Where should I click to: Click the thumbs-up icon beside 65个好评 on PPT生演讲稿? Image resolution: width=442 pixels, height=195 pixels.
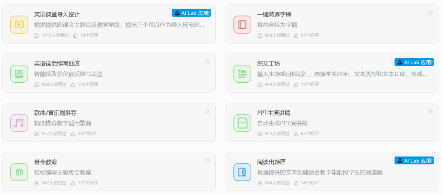(x=296, y=134)
